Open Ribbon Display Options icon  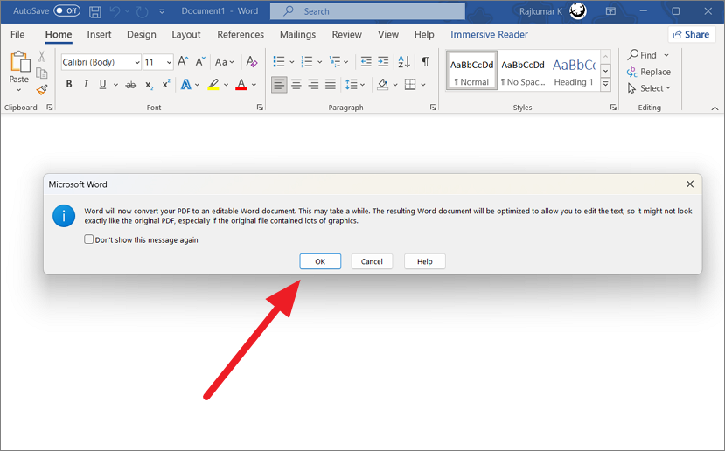[610, 11]
